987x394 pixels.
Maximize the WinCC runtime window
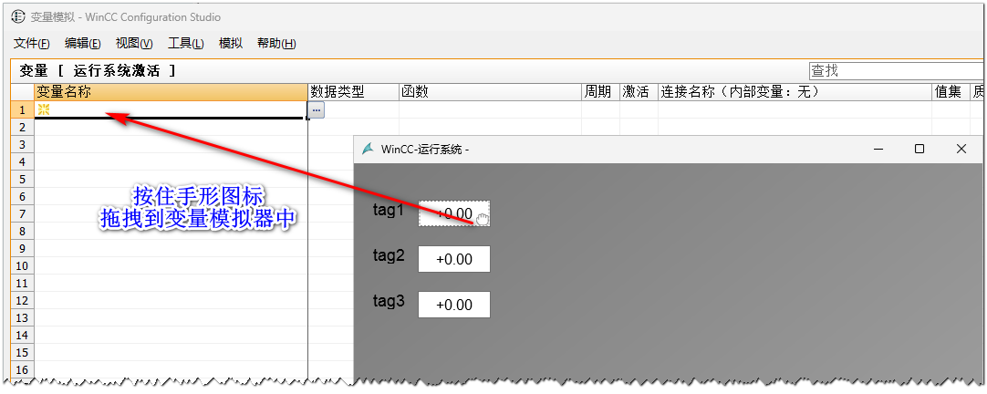coord(919,149)
